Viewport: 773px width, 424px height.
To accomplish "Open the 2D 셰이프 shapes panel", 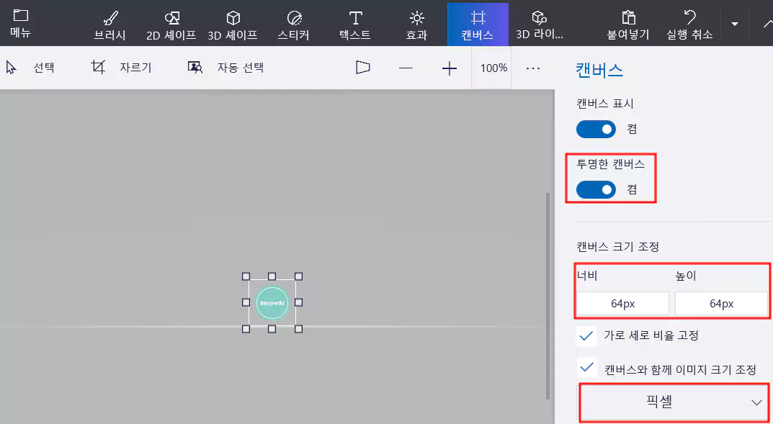I will pos(170,23).
